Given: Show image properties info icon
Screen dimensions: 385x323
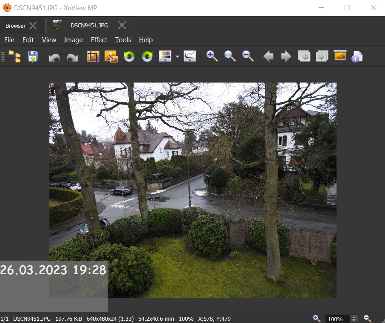Looking at the screenshot, I should coord(357,57).
